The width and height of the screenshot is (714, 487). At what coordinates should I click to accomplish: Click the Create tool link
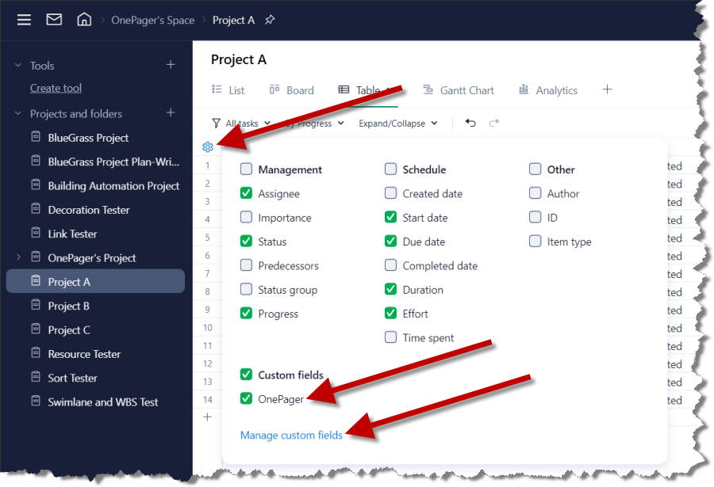point(56,88)
